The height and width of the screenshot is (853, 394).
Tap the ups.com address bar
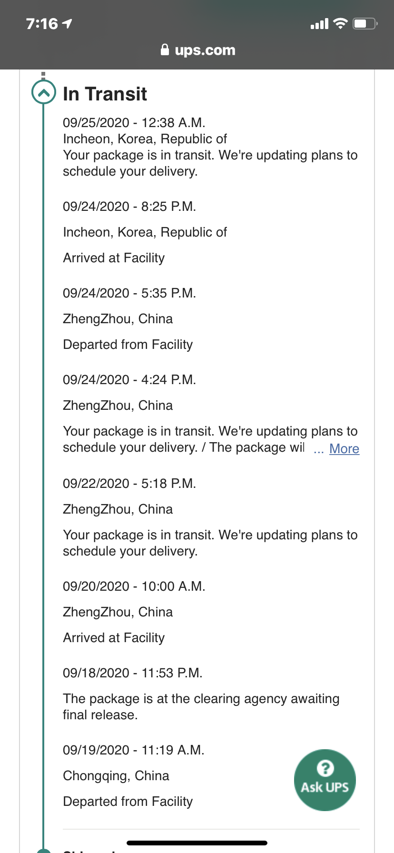[198, 50]
